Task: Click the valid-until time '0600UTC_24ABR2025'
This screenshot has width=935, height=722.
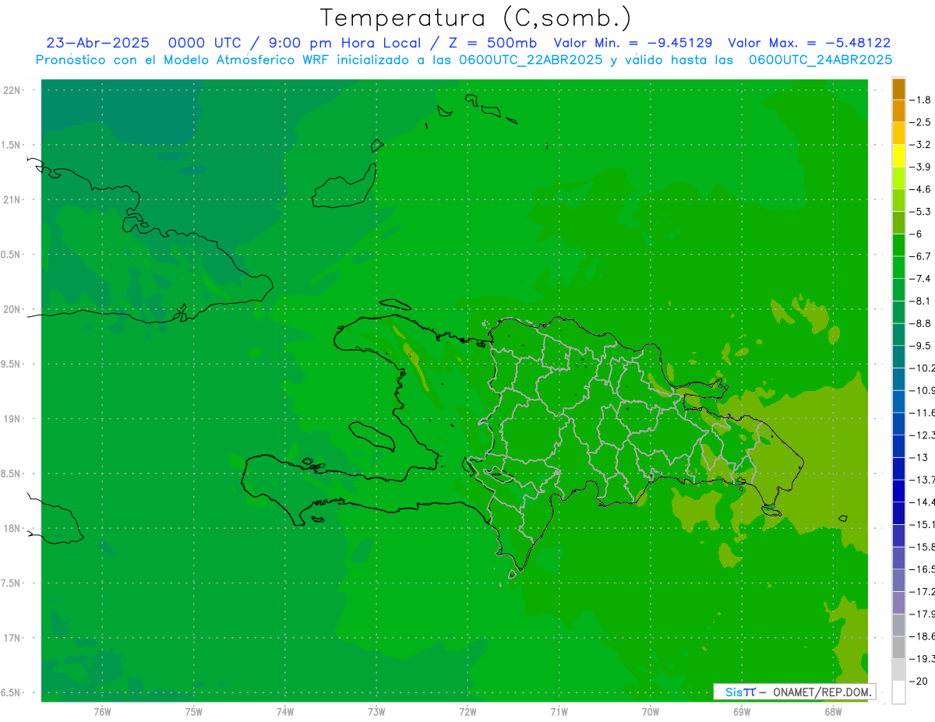Action: pyautogui.click(x=820, y=60)
